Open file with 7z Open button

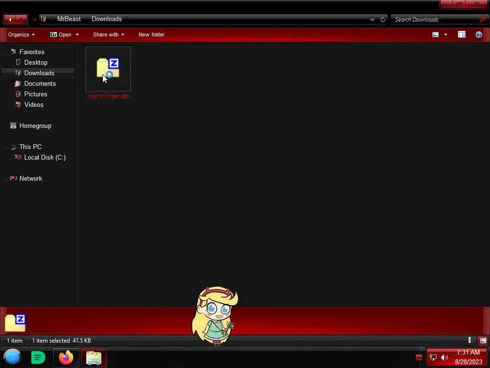(x=61, y=34)
